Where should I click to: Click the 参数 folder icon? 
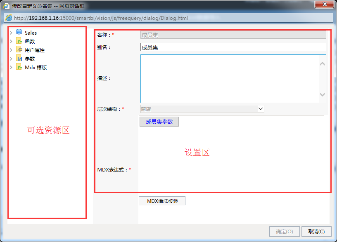[x=19, y=59]
